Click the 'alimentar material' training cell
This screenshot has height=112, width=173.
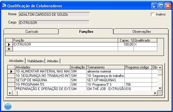coord(105,71)
